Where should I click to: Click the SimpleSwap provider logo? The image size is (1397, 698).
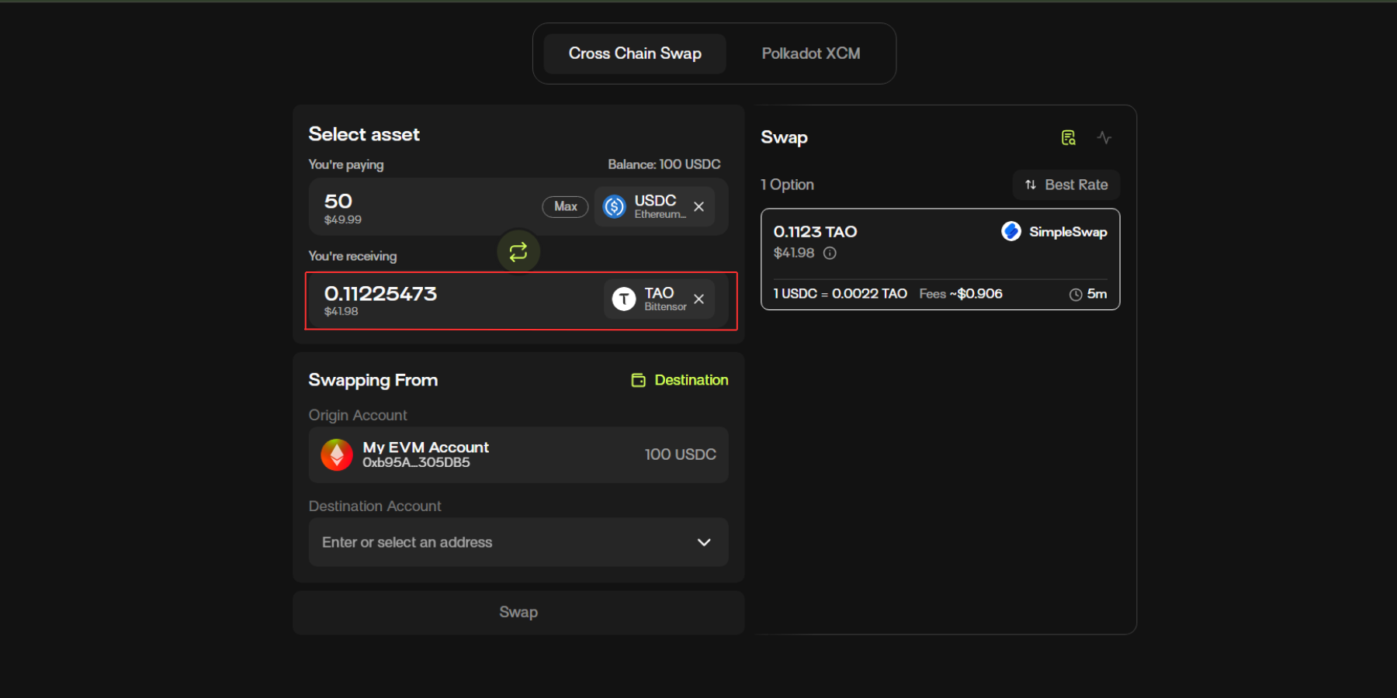point(1011,231)
